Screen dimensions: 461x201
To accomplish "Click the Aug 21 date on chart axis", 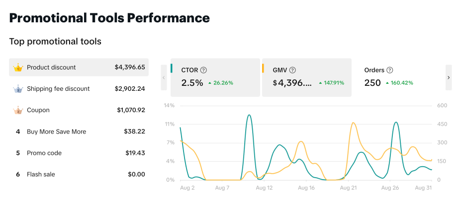I will 348,189.
